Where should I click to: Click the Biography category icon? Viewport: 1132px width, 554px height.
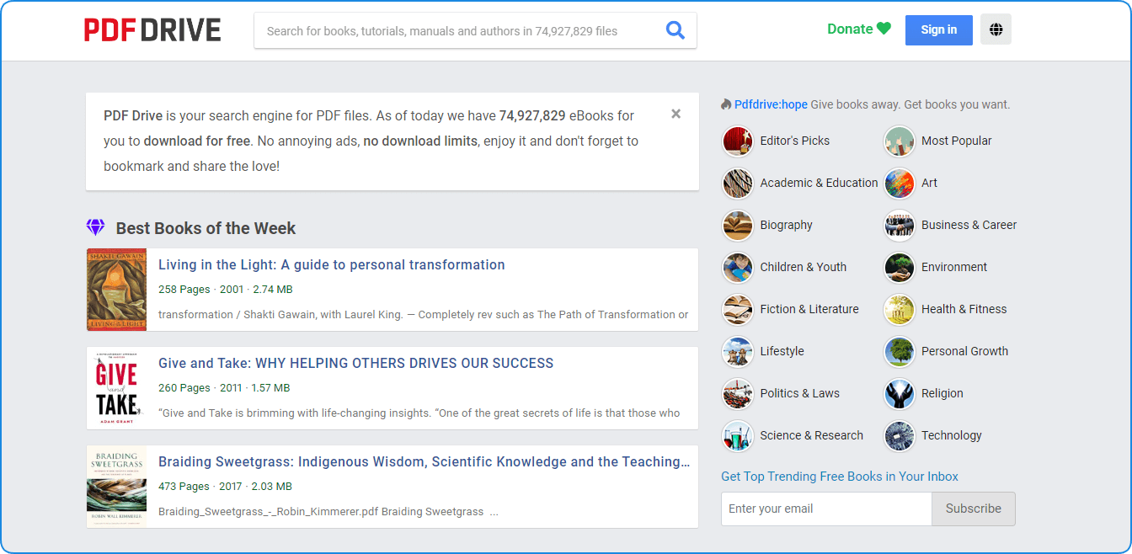click(x=738, y=225)
